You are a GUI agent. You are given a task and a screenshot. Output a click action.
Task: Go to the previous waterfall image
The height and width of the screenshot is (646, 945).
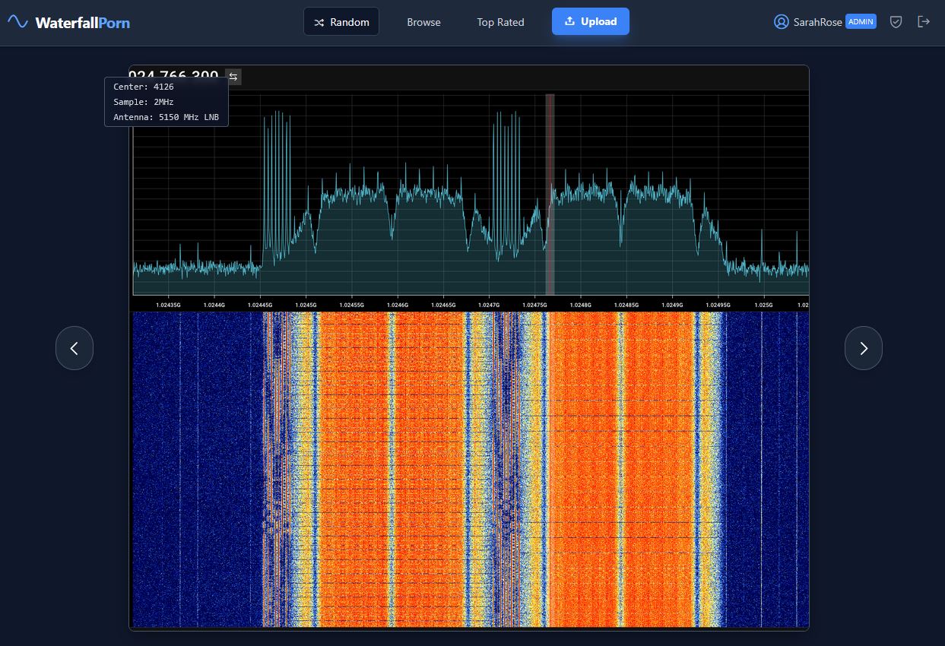[x=75, y=348]
